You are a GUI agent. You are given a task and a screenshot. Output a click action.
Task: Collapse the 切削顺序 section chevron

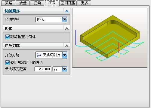(x=67, y=11)
